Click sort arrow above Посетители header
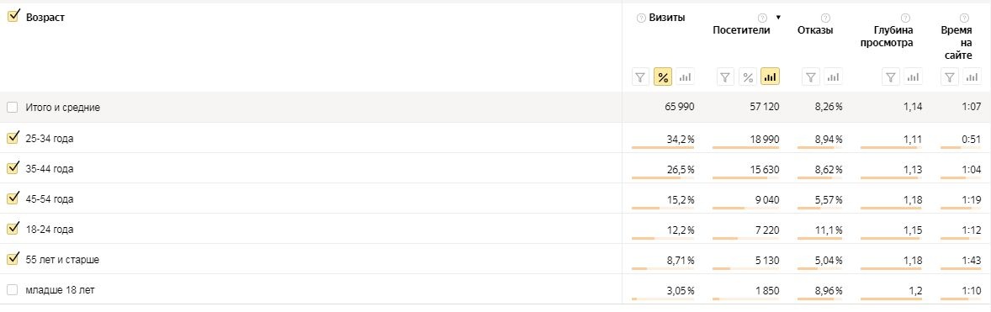The height and width of the screenshot is (312, 991). click(778, 18)
